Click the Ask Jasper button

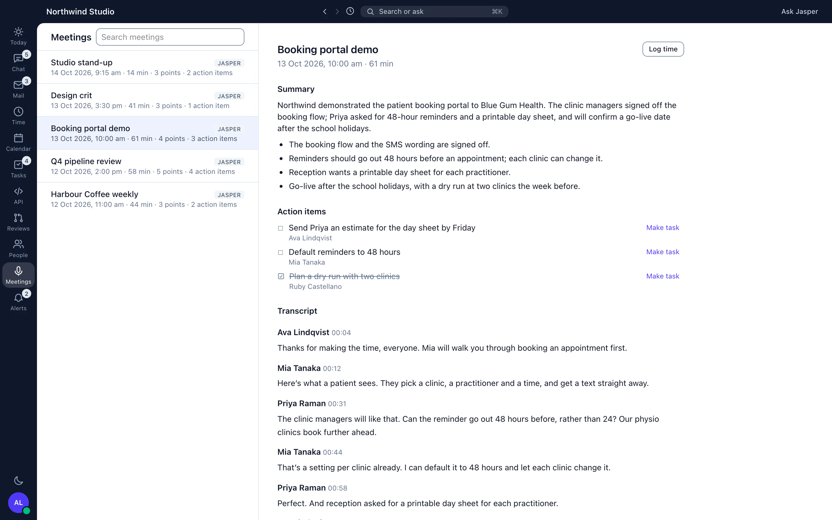coord(799,12)
